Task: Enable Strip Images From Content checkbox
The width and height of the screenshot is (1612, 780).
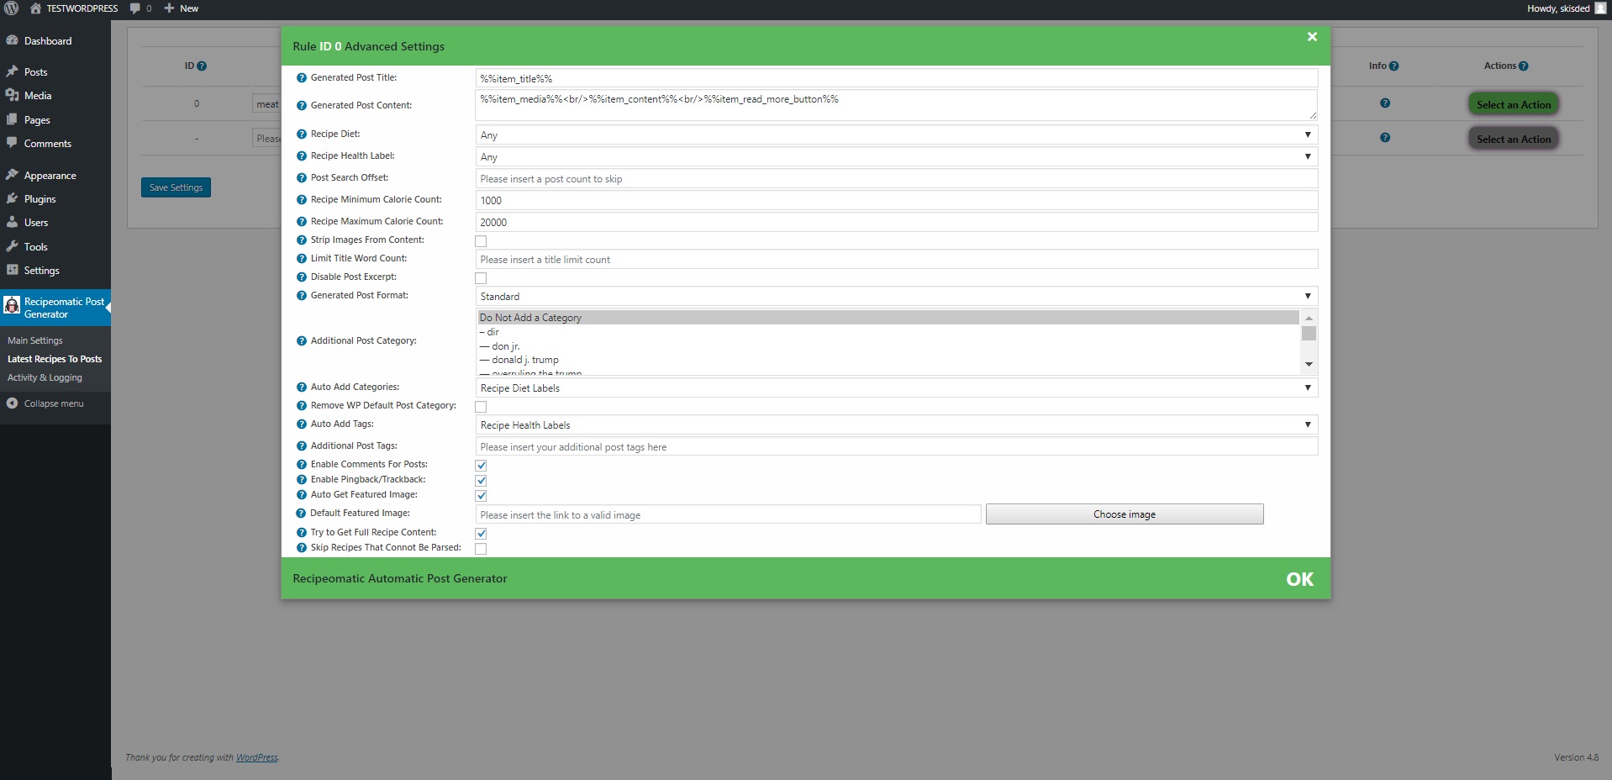Action: (x=481, y=241)
